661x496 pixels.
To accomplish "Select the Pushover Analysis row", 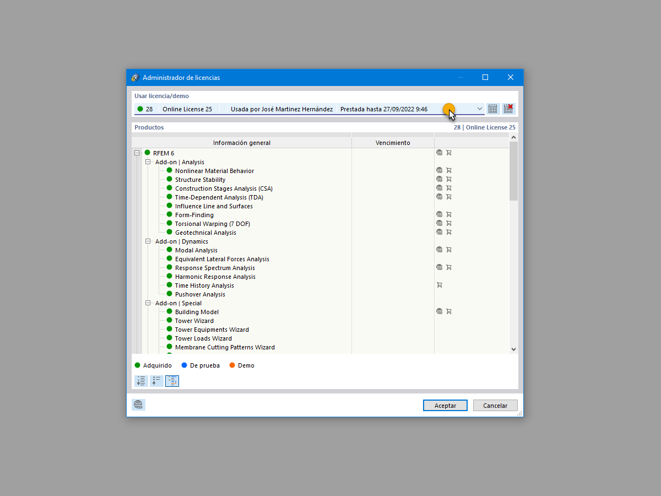I will coord(200,294).
